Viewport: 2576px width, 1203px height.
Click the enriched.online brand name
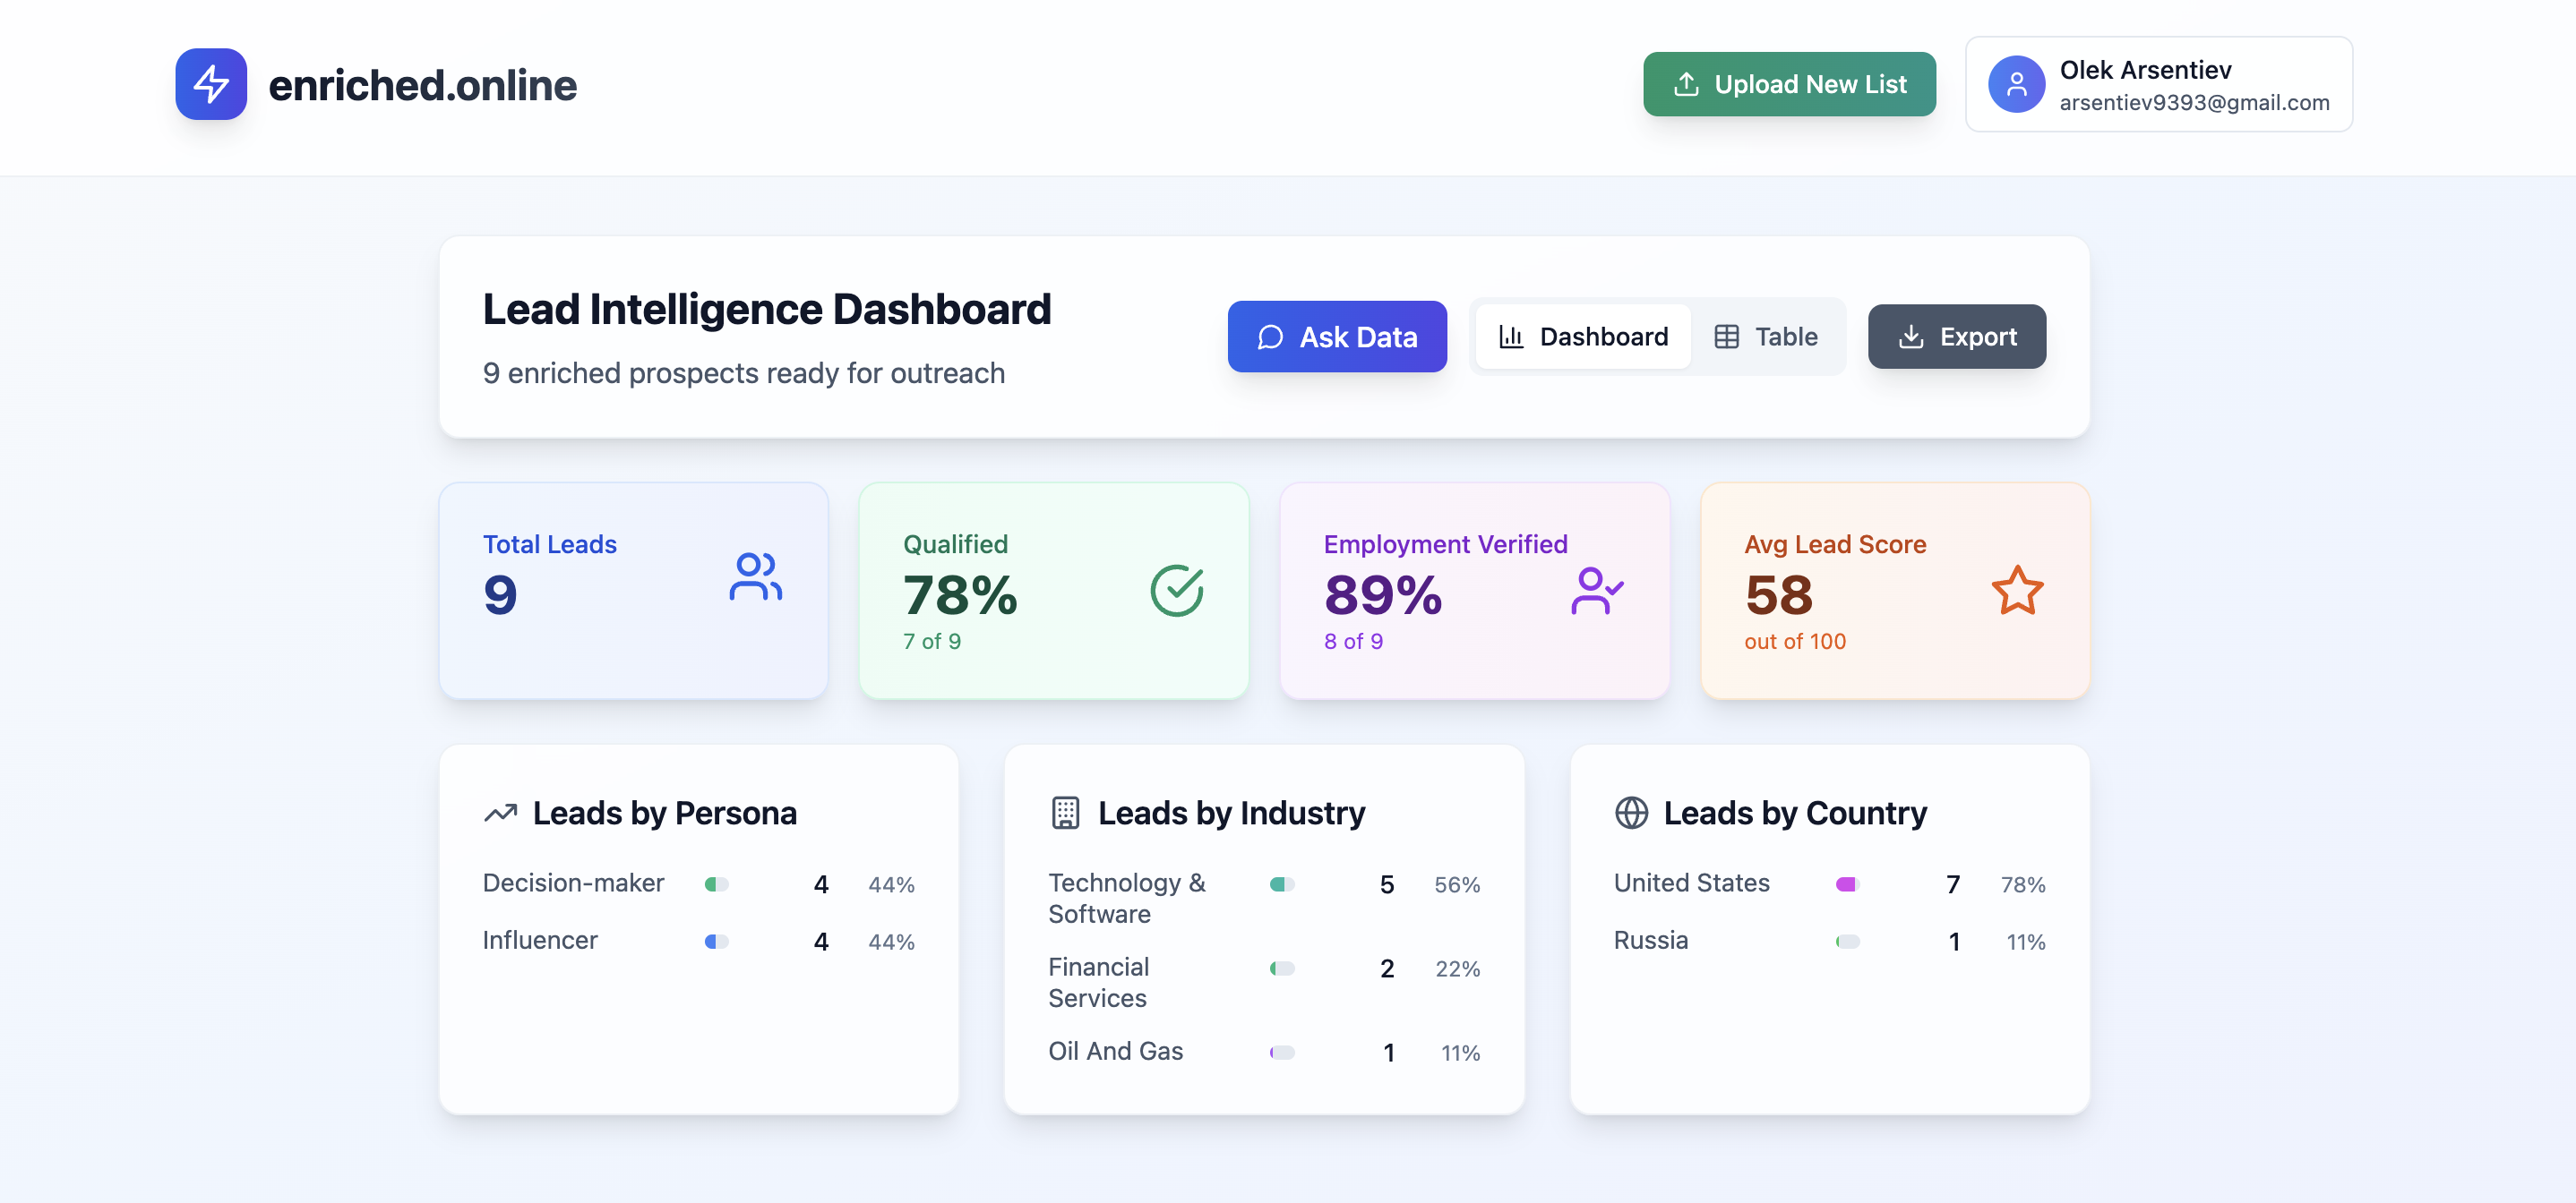[422, 85]
